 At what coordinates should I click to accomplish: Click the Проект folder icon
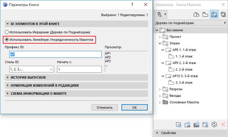pyautogui.click(x=165, y=37)
